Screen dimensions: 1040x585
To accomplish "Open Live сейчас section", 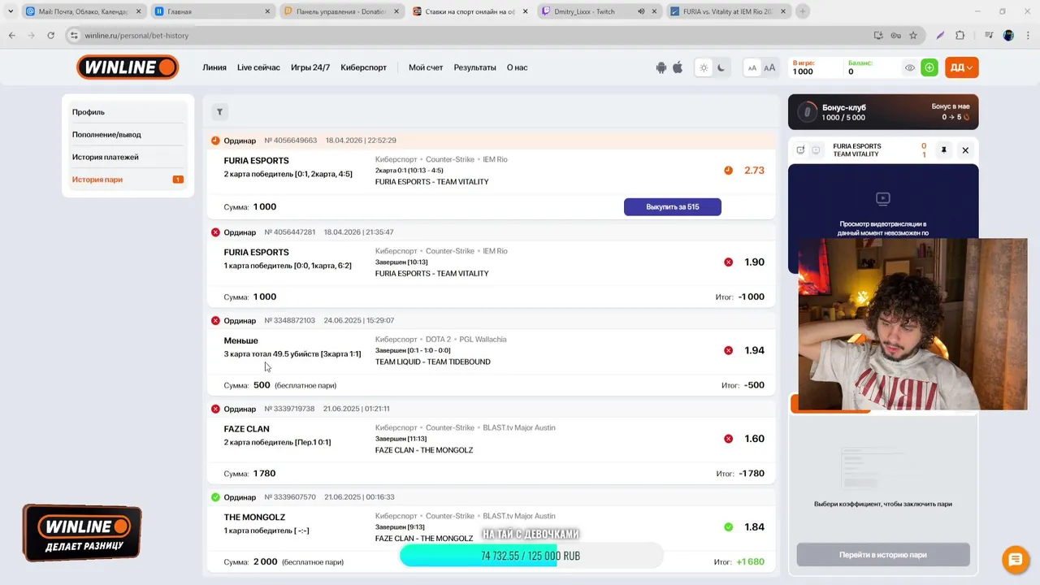I will (258, 67).
